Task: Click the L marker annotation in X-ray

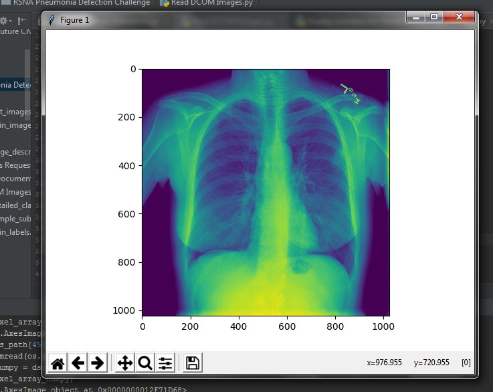Action: 345,88
